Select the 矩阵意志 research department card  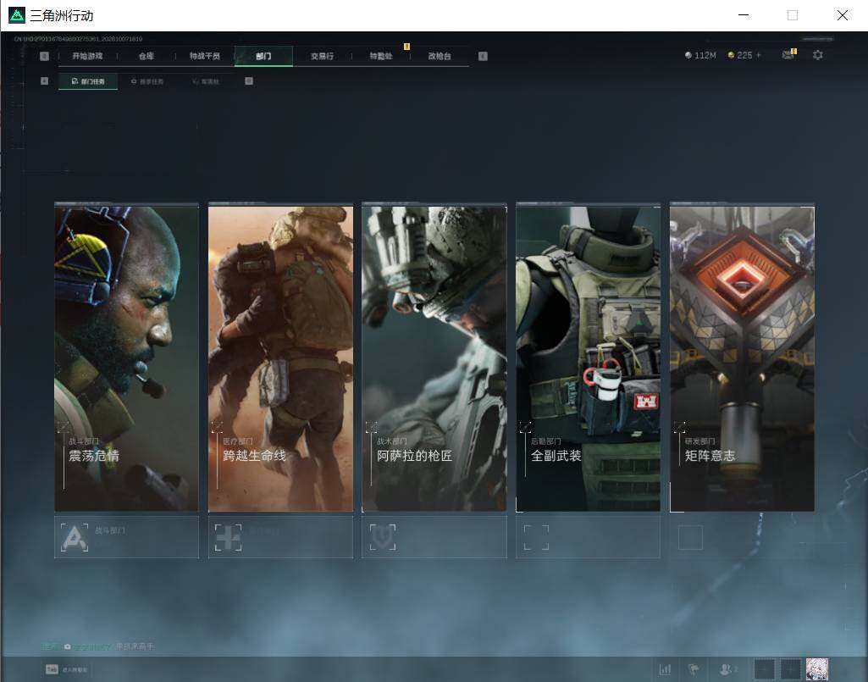point(743,358)
